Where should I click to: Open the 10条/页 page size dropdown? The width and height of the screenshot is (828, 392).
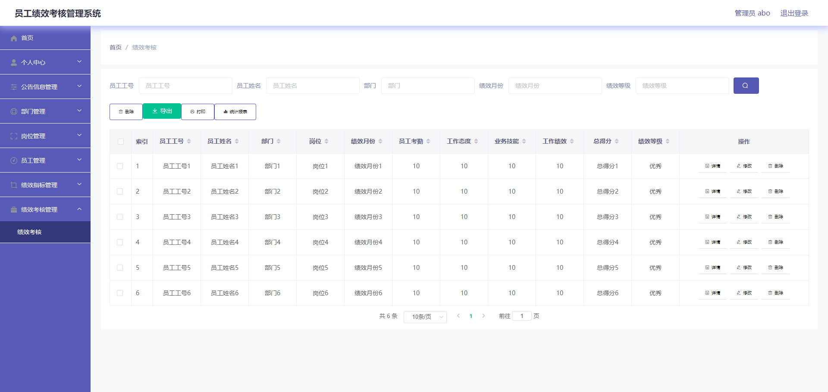pos(425,317)
